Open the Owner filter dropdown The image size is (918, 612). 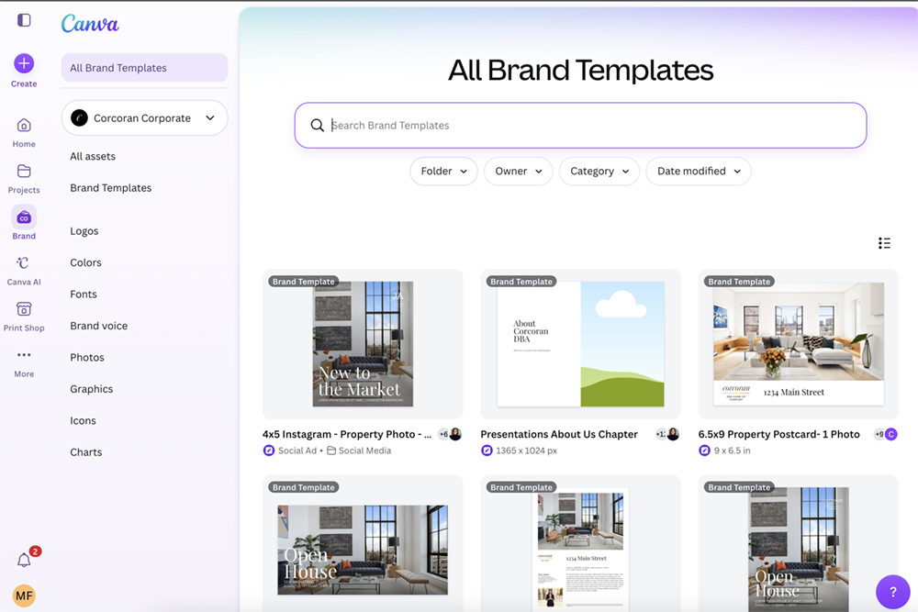pos(518,171)
